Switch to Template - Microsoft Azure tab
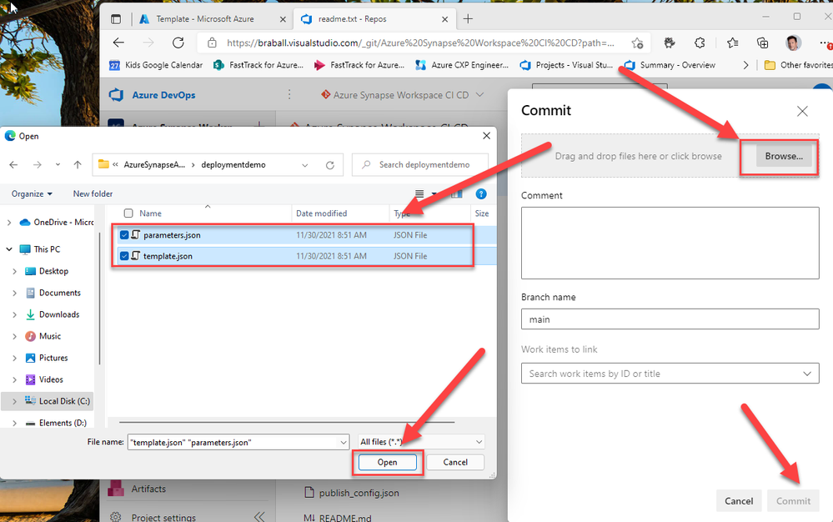 point(204,19)
